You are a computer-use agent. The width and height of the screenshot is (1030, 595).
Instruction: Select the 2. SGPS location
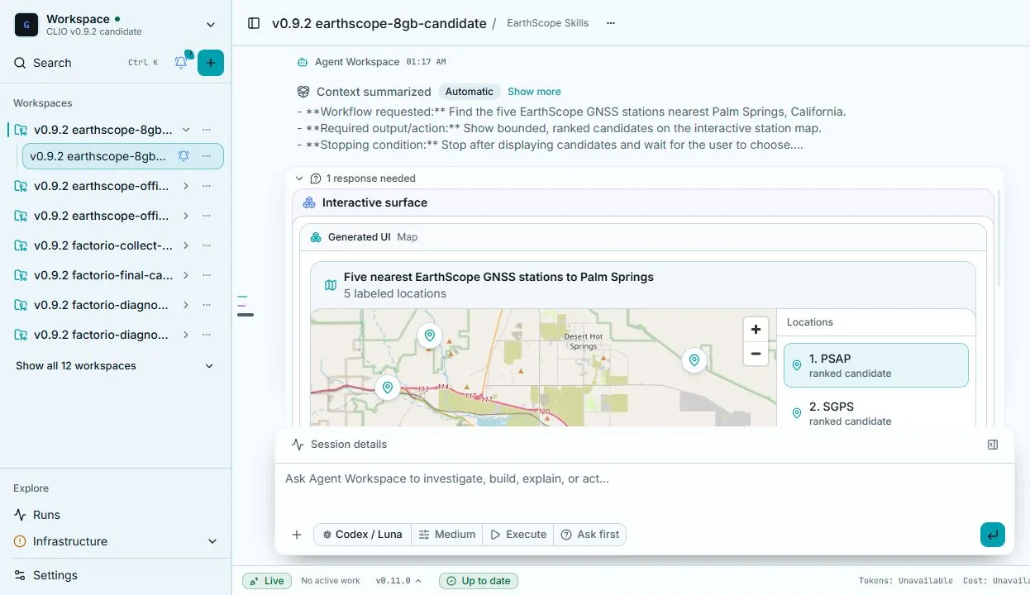[x=876, y=413]
